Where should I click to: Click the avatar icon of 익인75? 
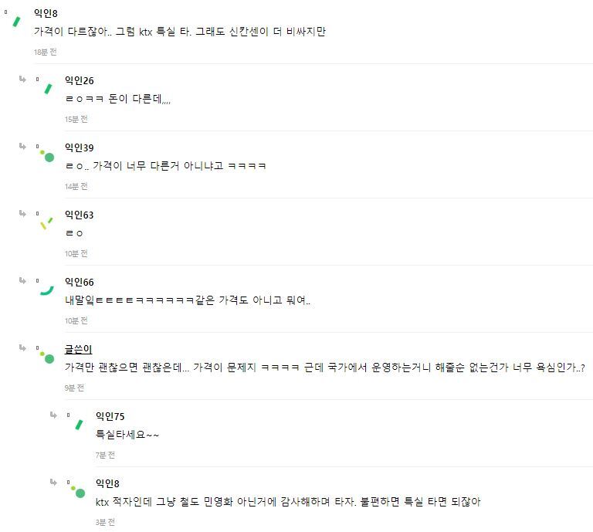78,423
